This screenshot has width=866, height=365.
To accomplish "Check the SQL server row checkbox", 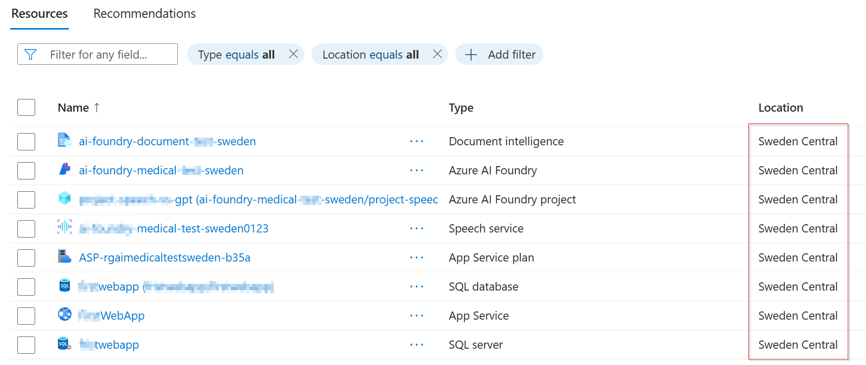I will 26,345.
